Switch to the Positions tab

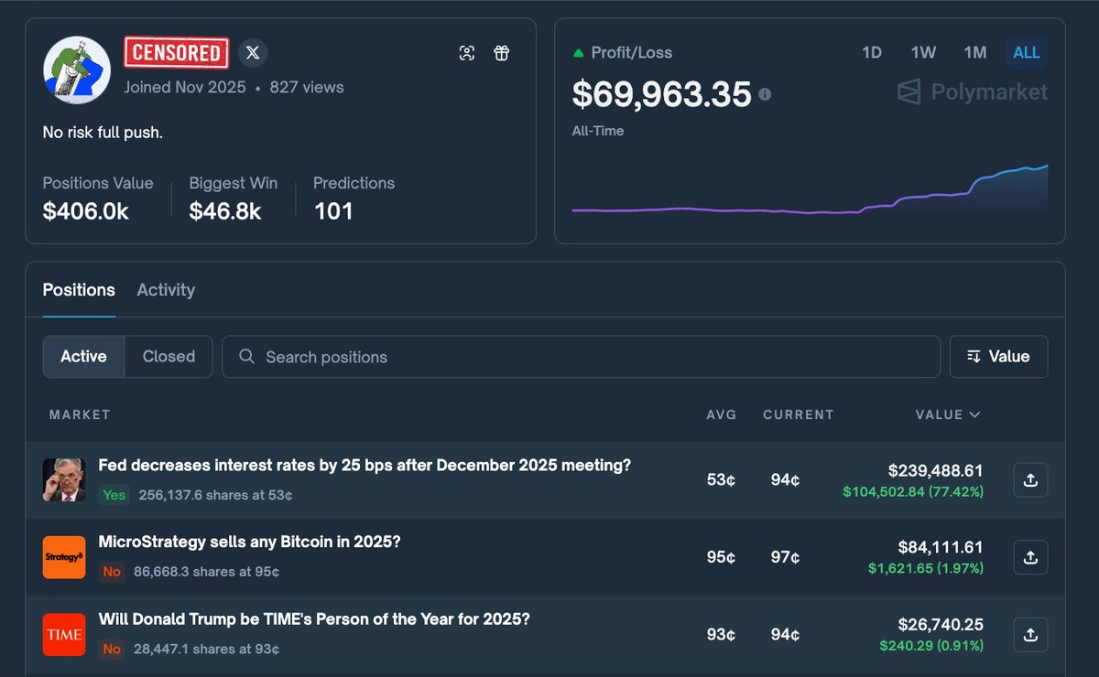point(79,290)
